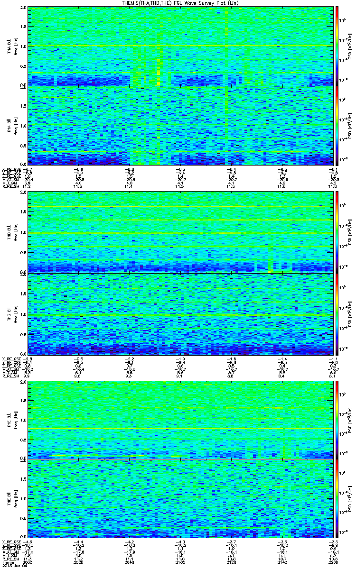The image size is (356, 569).
Task: Click the THE BL spectrogram panel
Action: point(180,419)
